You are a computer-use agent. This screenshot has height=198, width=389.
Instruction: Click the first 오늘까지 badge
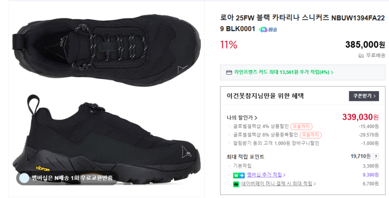click(x=301, y=126)
